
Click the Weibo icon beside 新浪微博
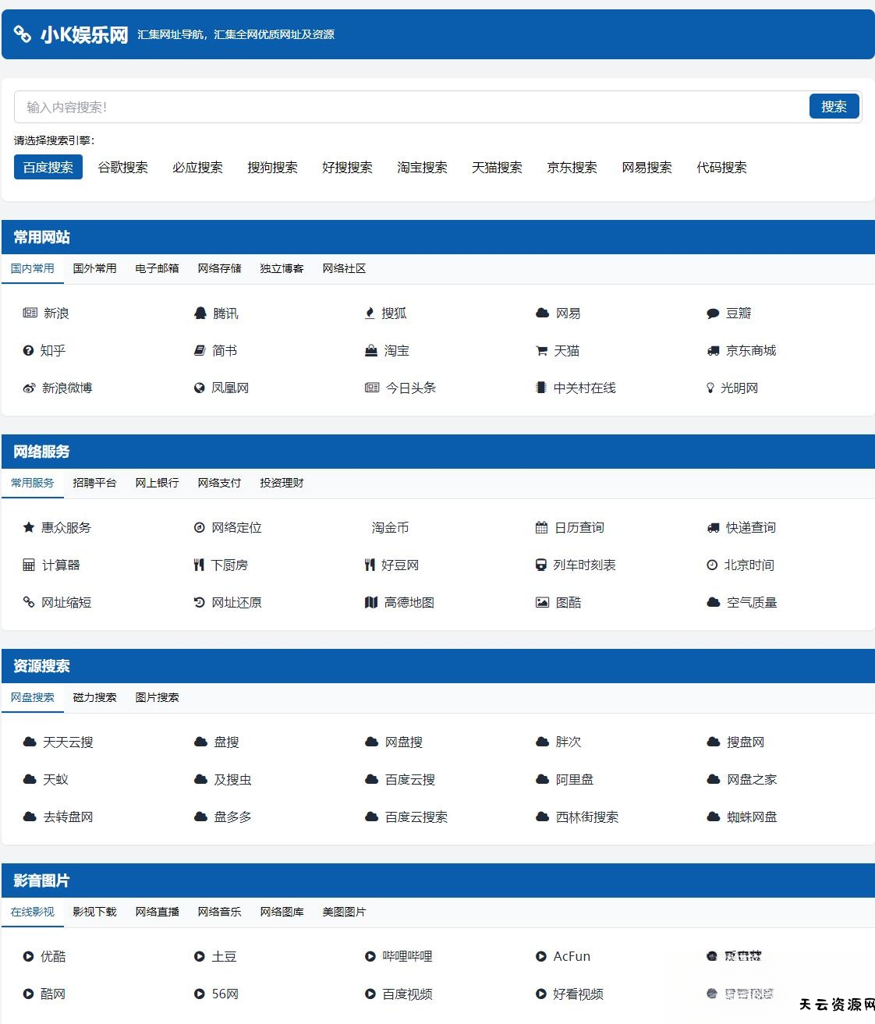tap(29, 388)
